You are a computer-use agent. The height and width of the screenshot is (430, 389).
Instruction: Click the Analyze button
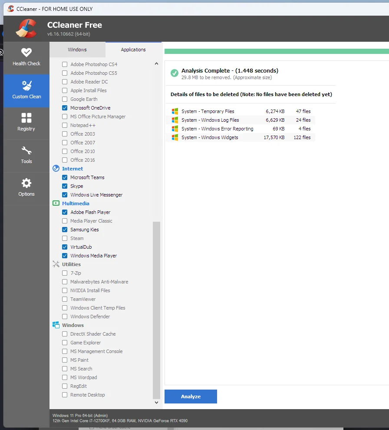(191, 397)
